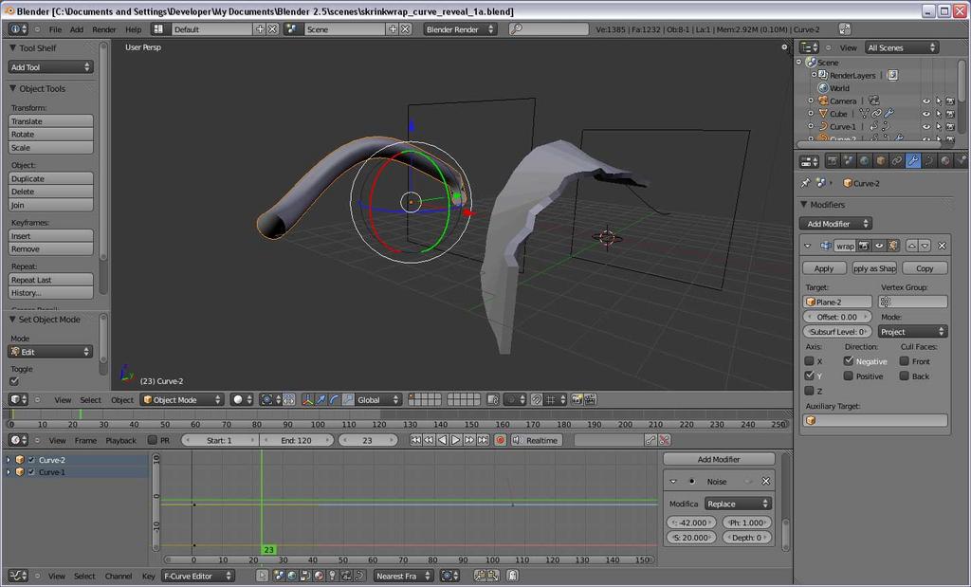Open the Render properties tab icon
Screen dimensions: 971x587
833,161
